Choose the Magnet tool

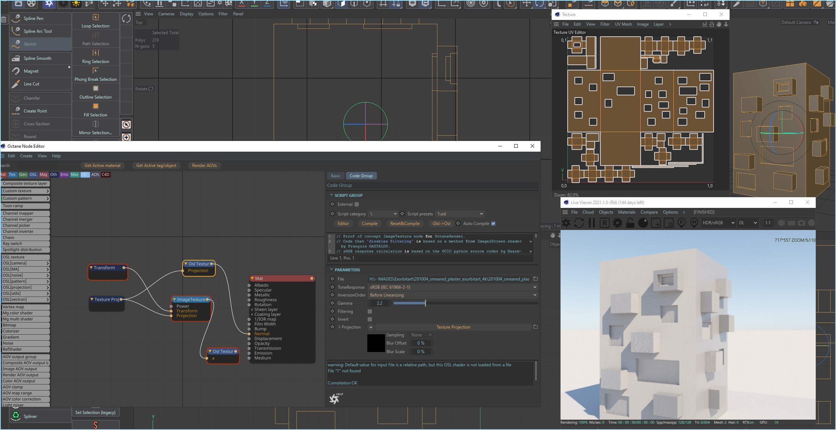coord(31,71)
